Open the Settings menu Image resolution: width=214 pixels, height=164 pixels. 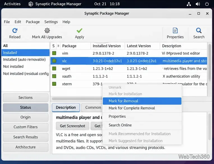[51, 22]
